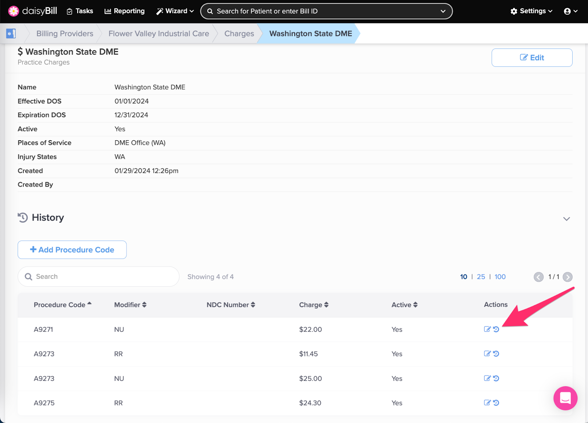Click the History clock icon

point(23,217)
